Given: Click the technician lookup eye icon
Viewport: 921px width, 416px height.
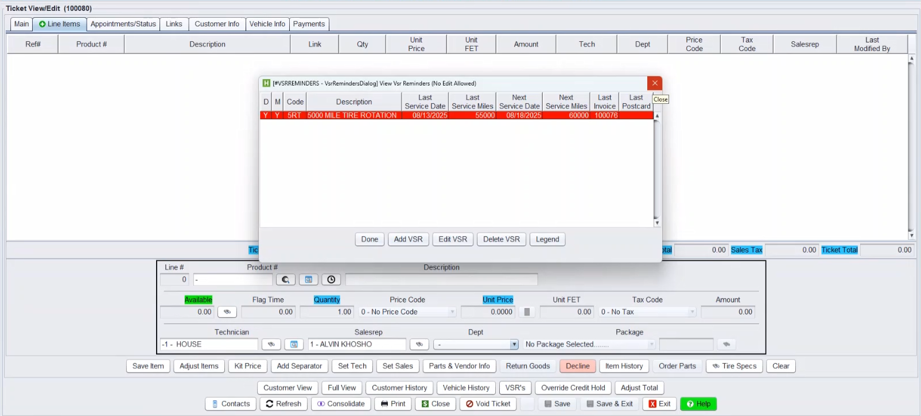Looking at the screenshot, I should (x=271, y=344).
